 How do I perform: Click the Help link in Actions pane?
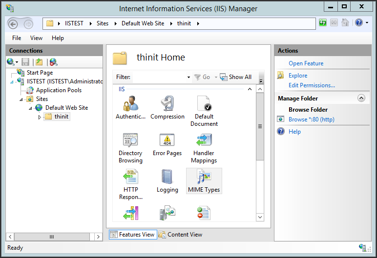[x=294, y=132]
